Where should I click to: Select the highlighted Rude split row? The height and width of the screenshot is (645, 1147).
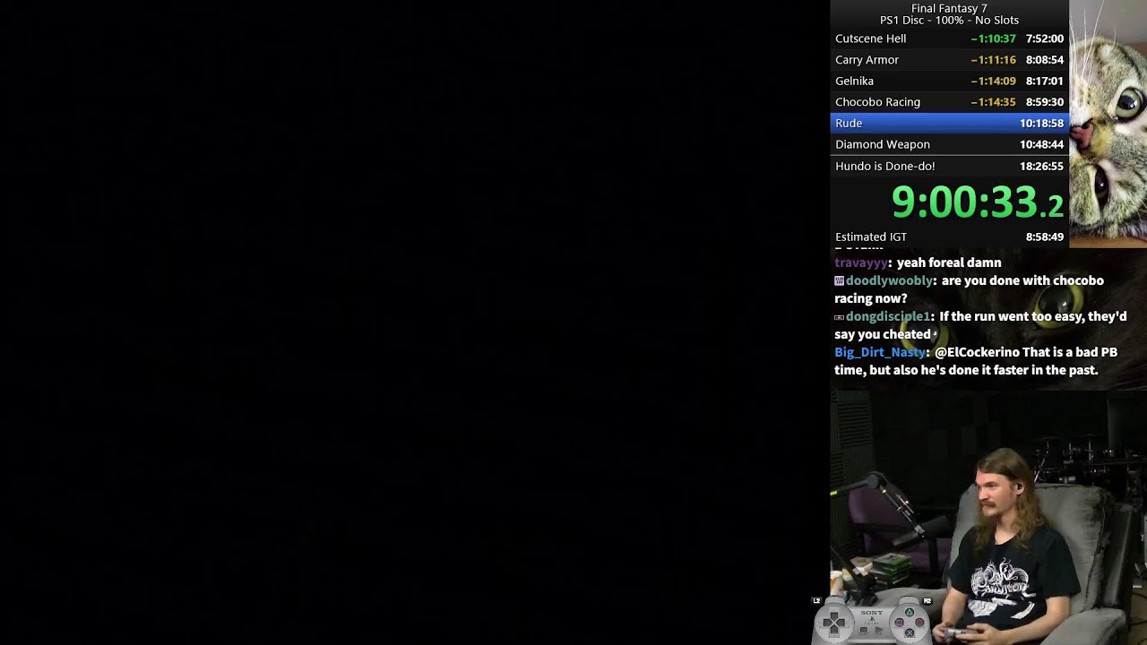click(x=949, y=123)
